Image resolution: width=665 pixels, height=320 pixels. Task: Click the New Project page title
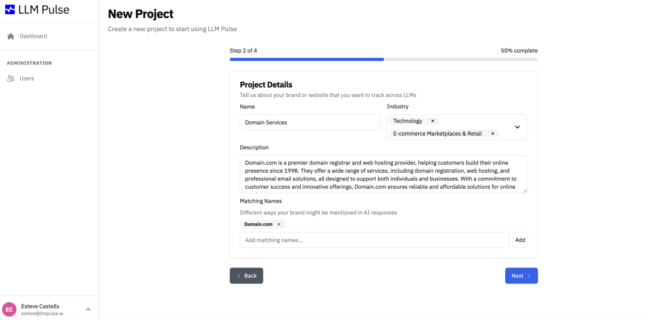(x=141, y=14)
